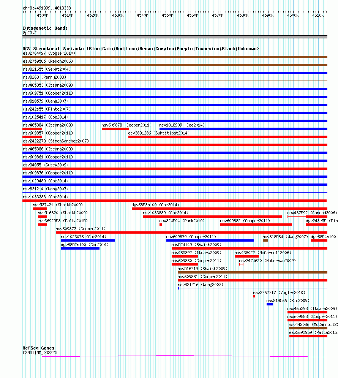Select nsv609857 (Cooper2011) label

coord(48,133)
